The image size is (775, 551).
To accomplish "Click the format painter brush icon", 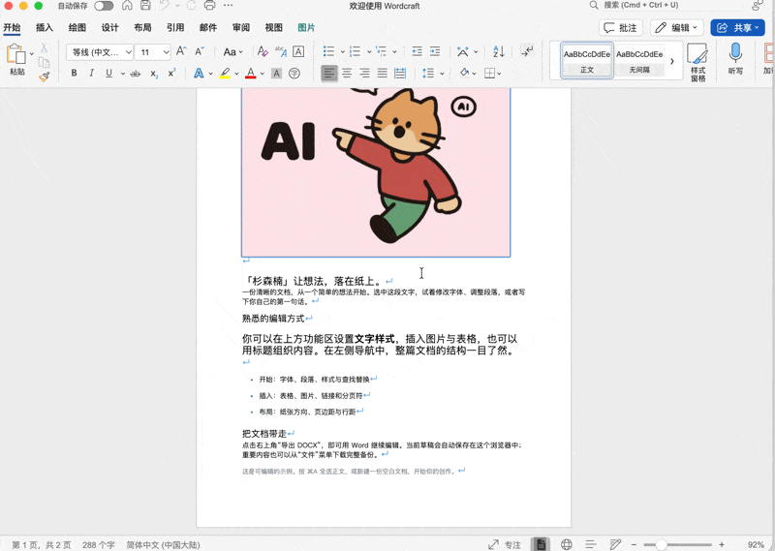I will [x=44, y=77].
